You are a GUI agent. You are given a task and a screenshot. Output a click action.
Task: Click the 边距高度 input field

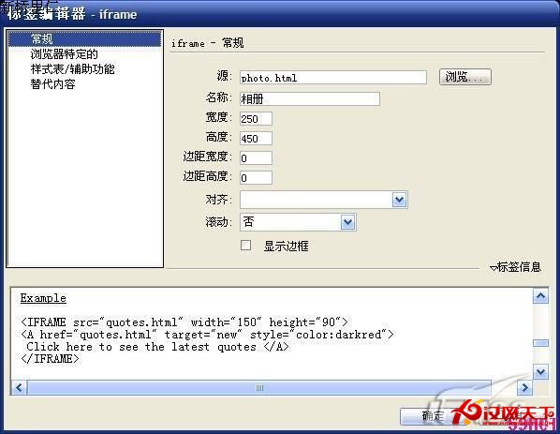[256, 178]
